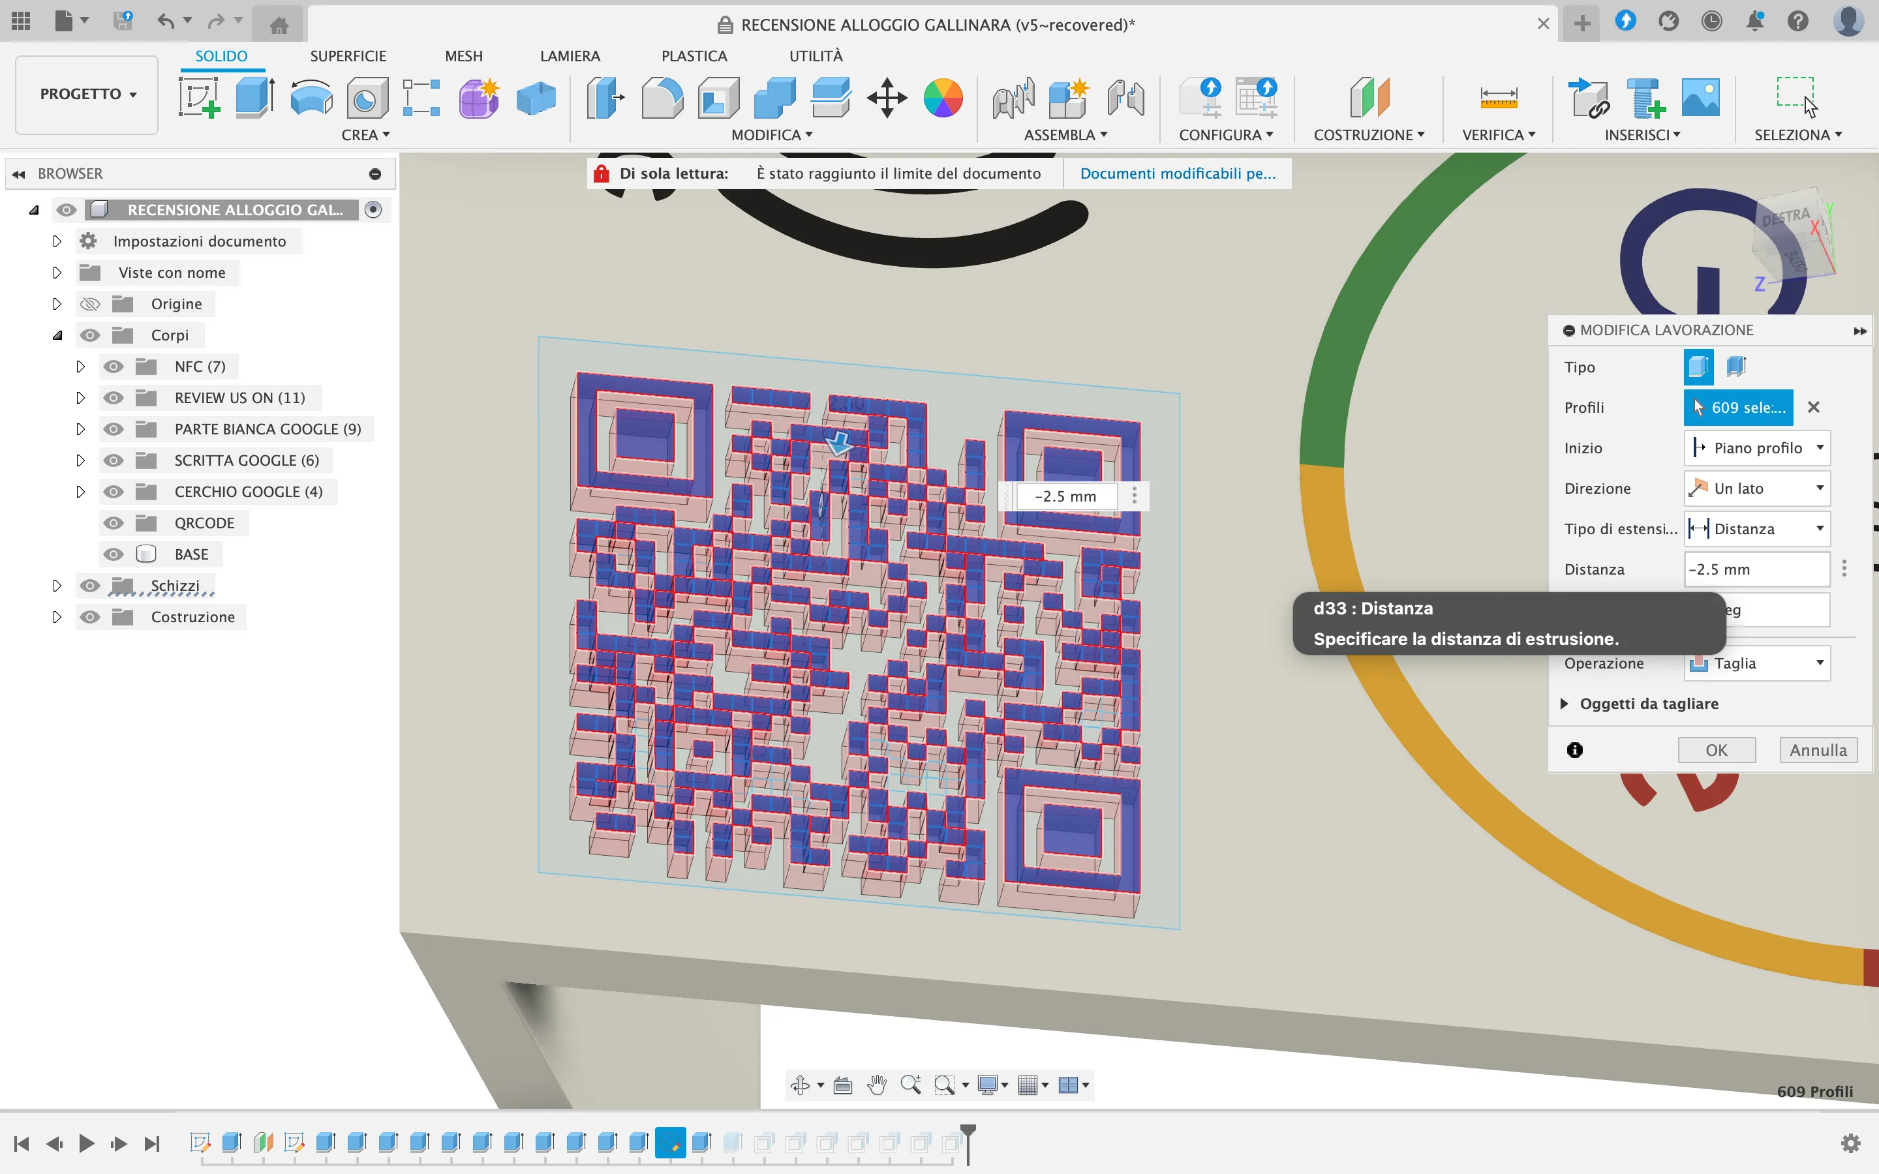
Task: Expand the Impostazioni documento tree node
Action: click(x=57, y=241)
